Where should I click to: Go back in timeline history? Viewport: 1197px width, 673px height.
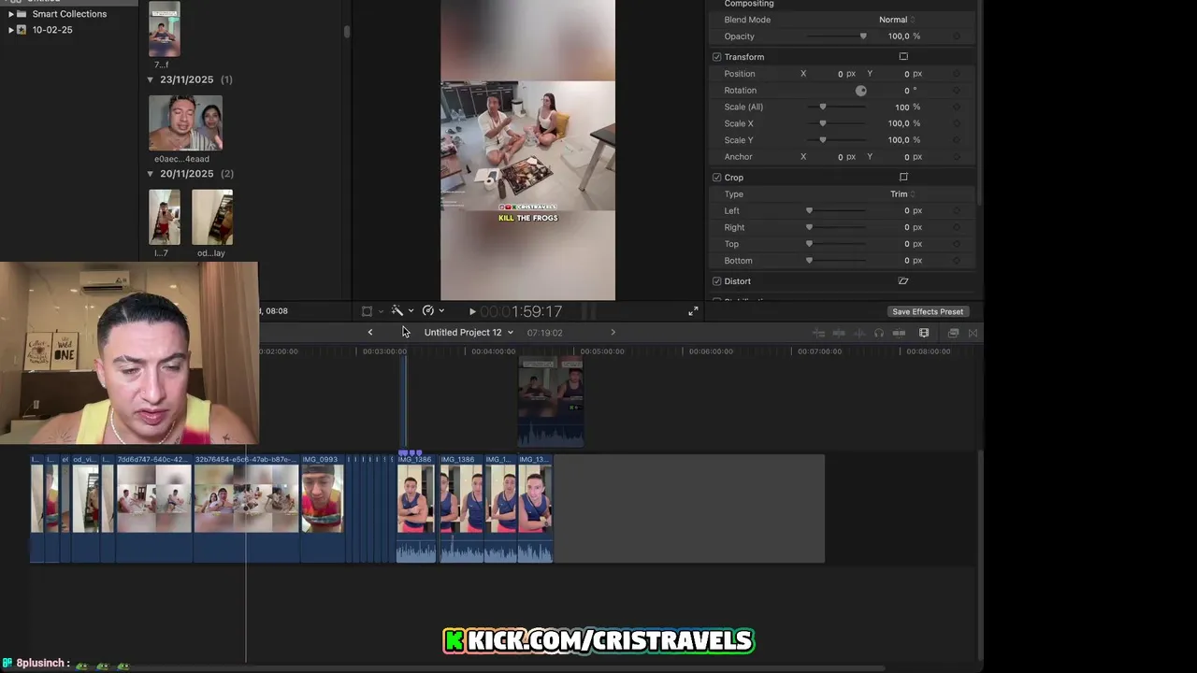tap(370, 333)
